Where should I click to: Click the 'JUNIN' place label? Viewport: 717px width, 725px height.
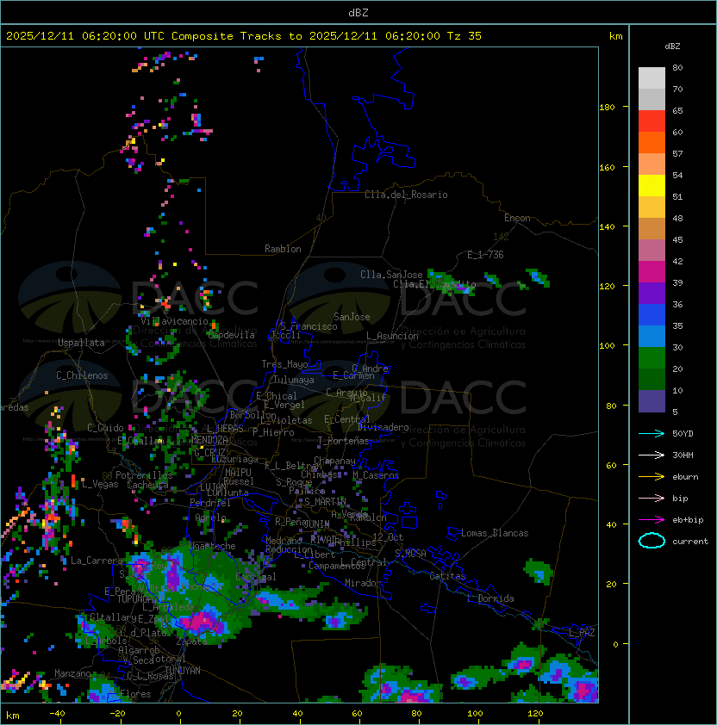point(316,524)
